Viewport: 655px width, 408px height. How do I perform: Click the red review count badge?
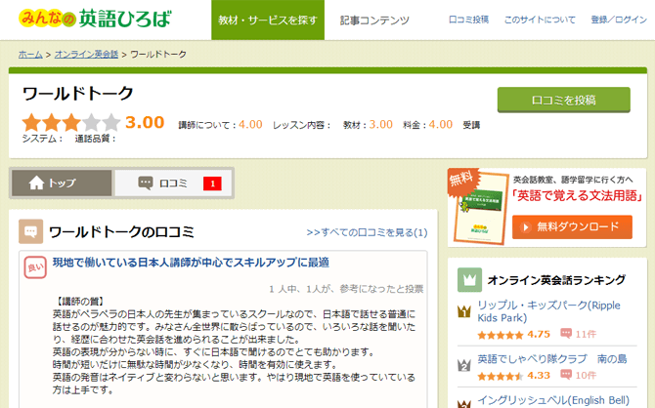pos(212,184)
